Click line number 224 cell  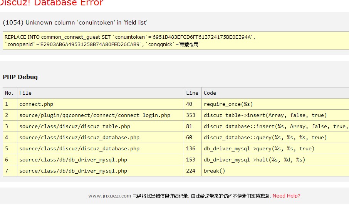193,171
